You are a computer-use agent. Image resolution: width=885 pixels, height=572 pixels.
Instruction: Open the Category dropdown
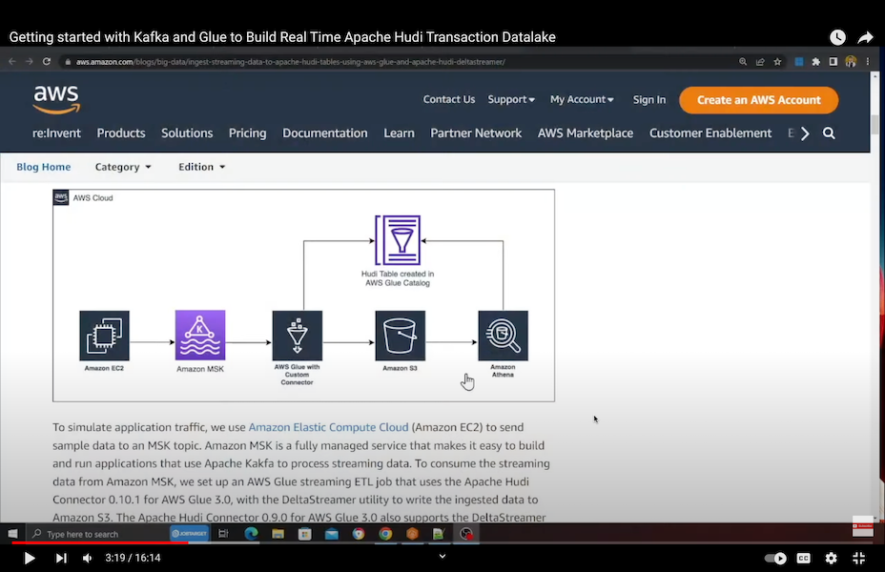[123, 167]
